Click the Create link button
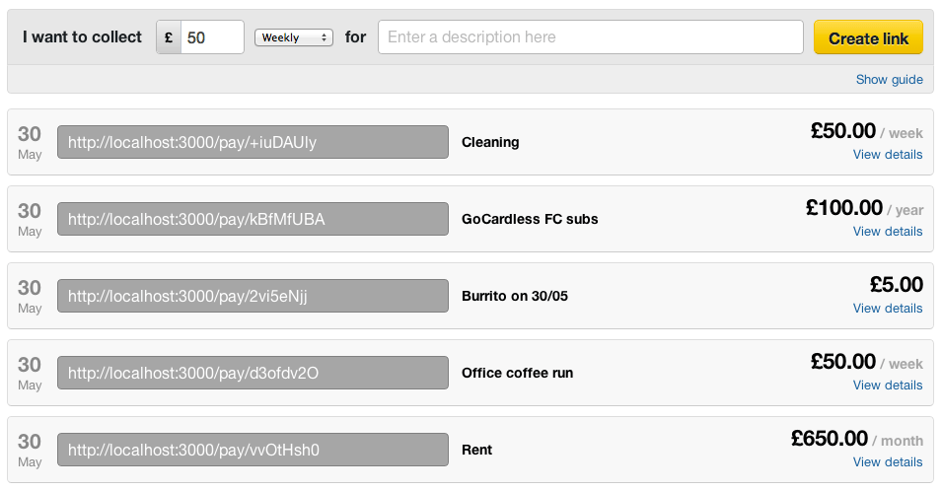942x491 pixels. pyautogui.click(x=868, y=38)
